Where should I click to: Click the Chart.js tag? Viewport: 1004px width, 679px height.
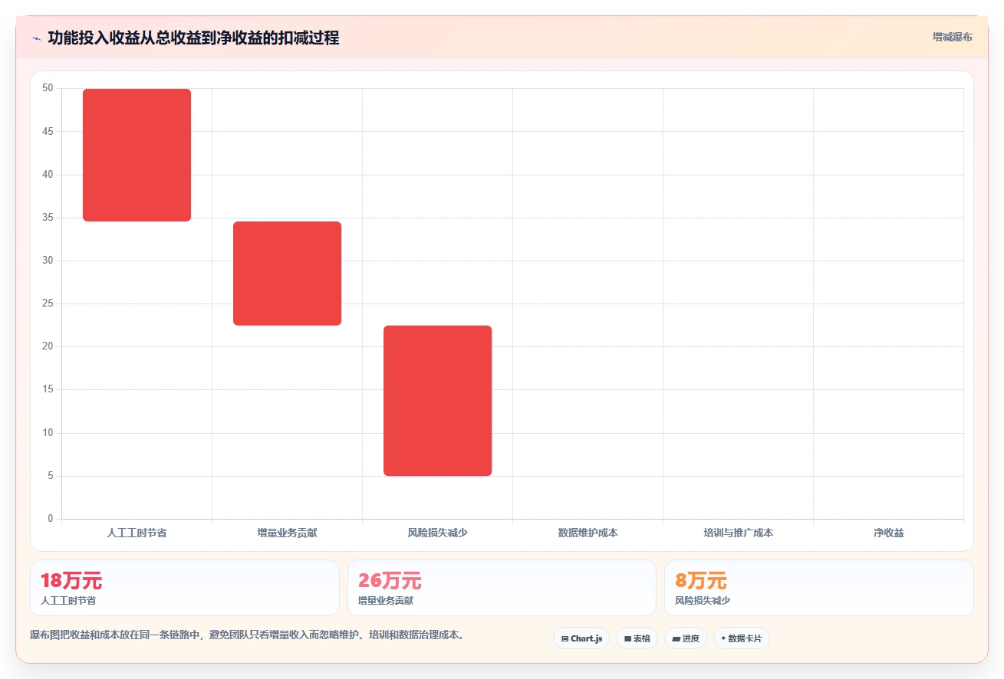(x=581, y=638)
